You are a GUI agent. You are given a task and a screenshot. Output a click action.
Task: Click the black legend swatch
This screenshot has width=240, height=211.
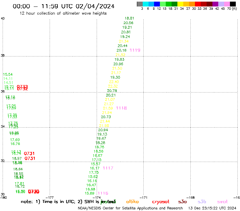(233, 4)
